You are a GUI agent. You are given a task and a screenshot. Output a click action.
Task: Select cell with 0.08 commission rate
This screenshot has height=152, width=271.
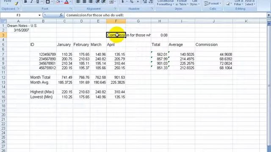159,35
